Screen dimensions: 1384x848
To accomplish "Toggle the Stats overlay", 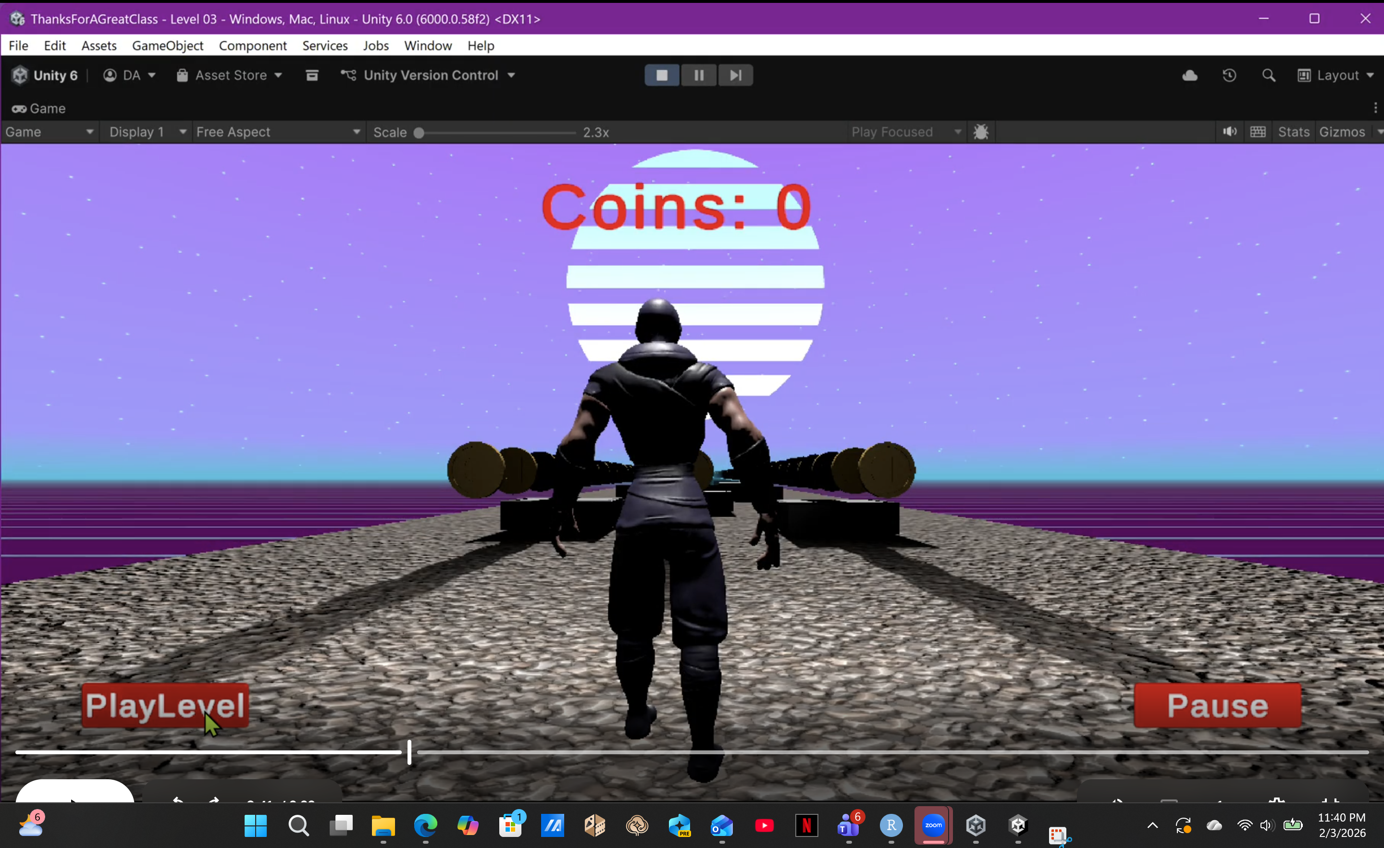I will 1293,132.
